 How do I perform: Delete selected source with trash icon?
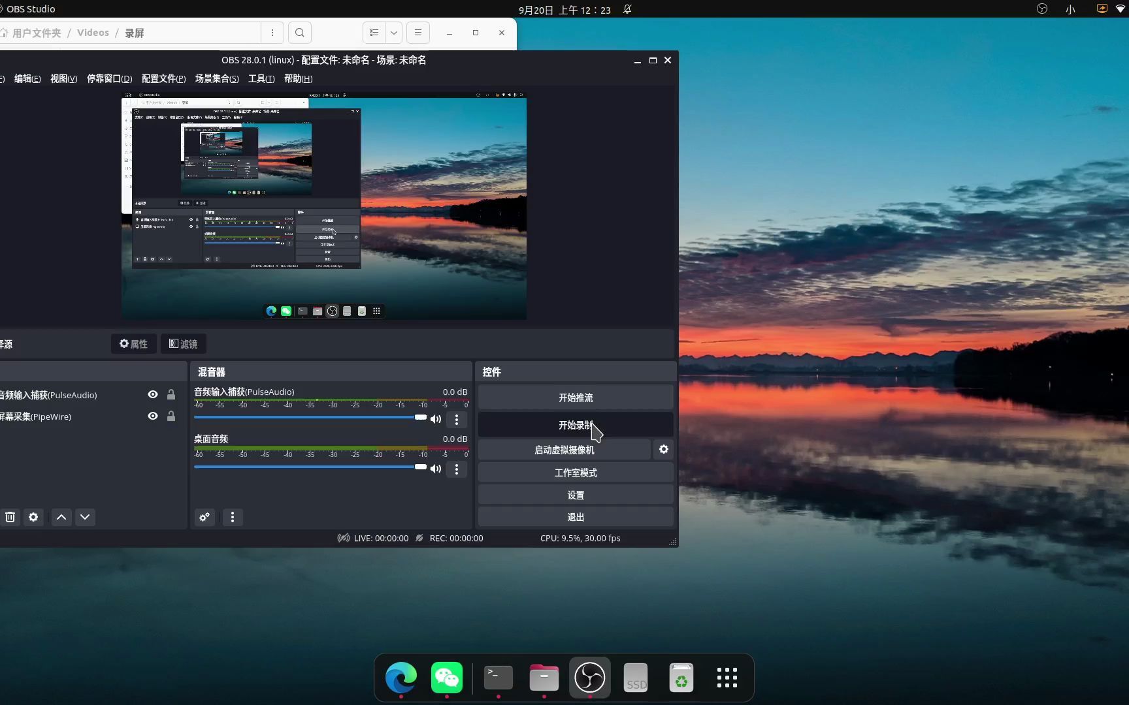pyautogui.click(x=10, y=517)
